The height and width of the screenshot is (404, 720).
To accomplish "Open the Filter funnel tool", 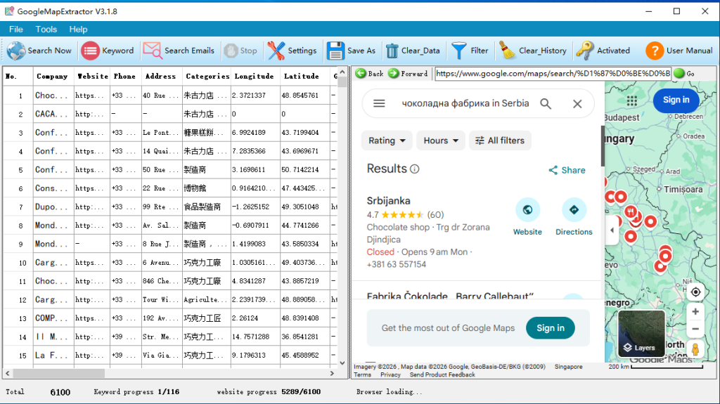I will [x=459, y=51].
